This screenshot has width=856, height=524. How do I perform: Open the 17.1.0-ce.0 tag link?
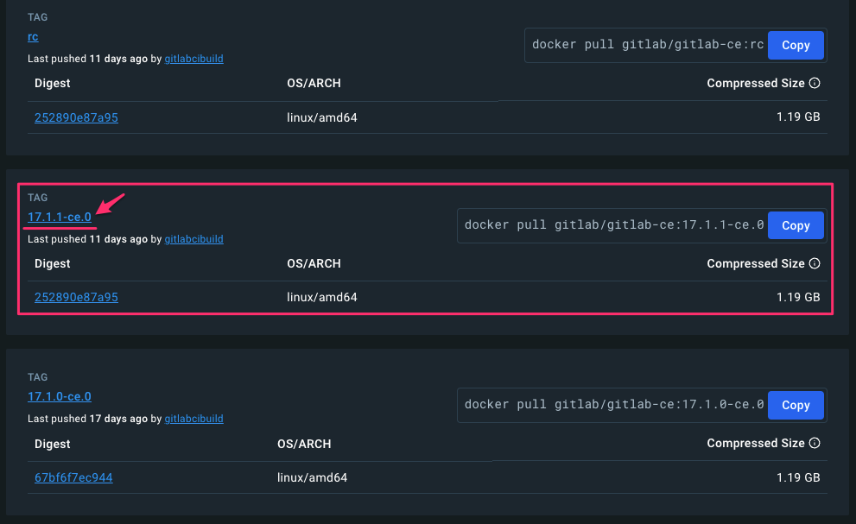click(60, 396)
